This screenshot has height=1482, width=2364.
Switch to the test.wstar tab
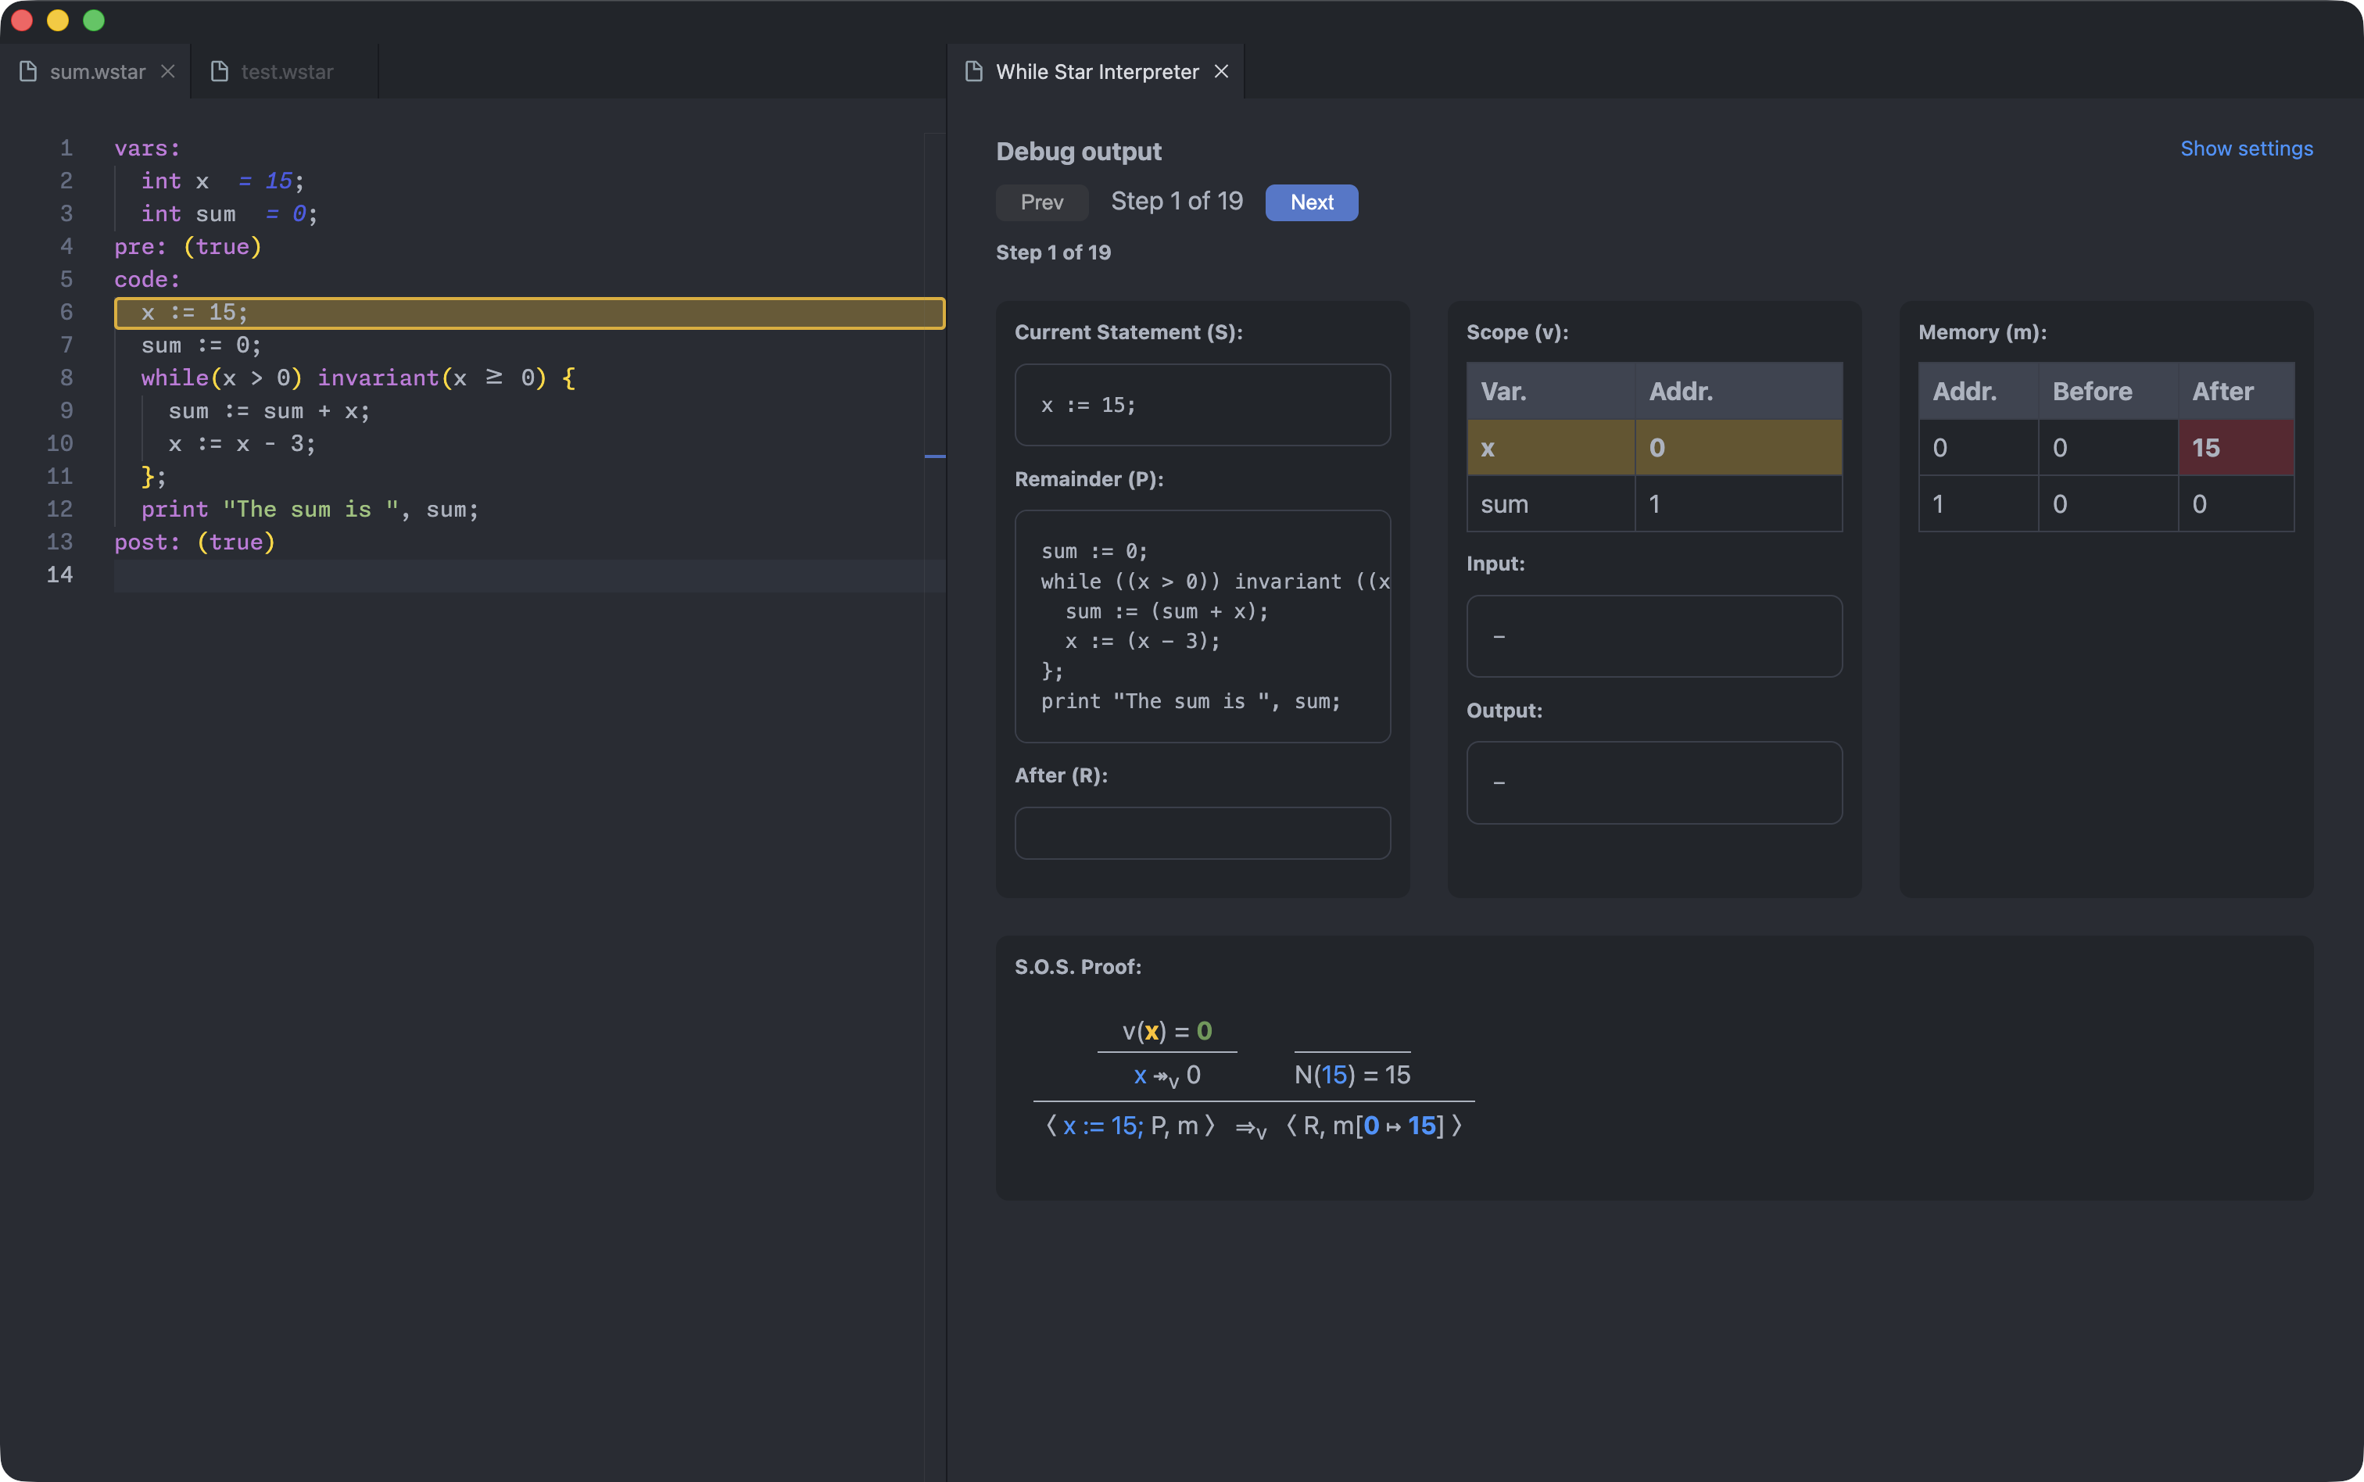click(286, 72)
